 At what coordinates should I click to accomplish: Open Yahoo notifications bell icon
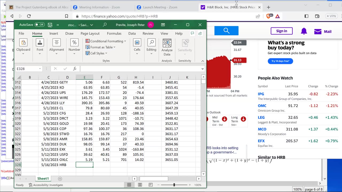click(x=304, y=31)
